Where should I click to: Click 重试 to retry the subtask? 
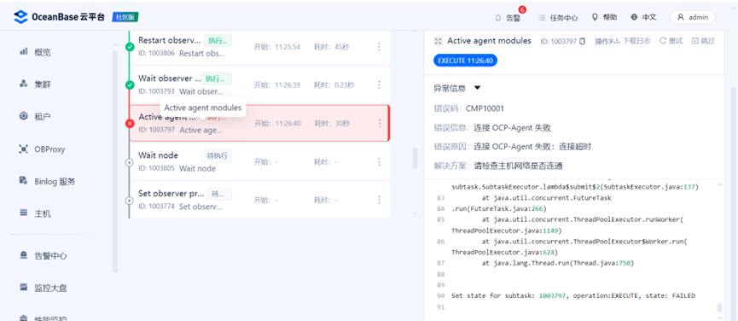pyautogui.click(x=671, y=41)
